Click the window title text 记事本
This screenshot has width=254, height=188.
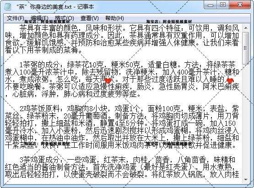click(x=86, y=7)
